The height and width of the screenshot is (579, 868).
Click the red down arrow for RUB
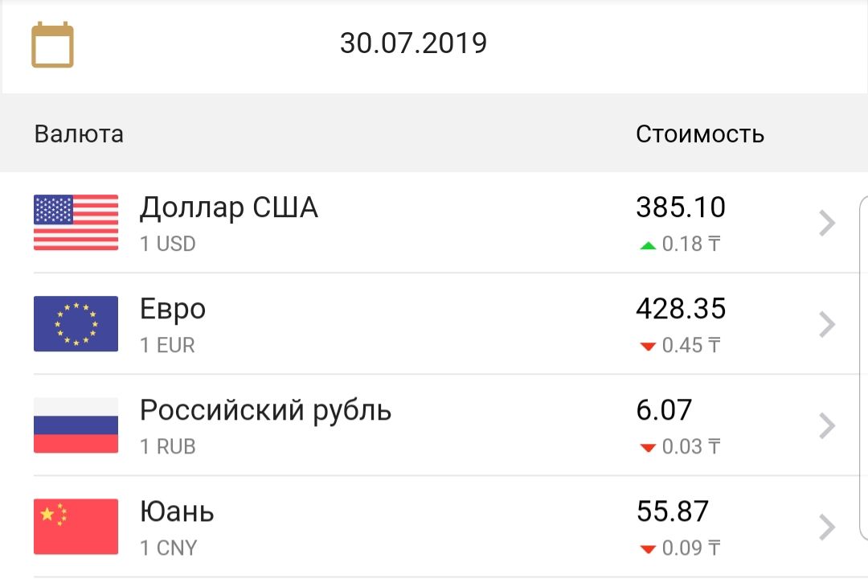(648, 447)
